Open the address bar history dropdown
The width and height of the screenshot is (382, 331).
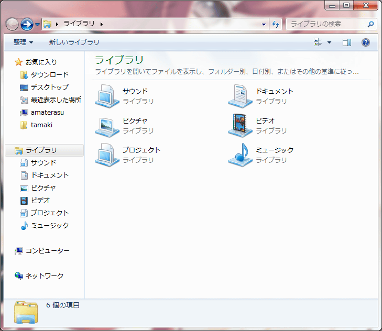click(x=264, y=24)
